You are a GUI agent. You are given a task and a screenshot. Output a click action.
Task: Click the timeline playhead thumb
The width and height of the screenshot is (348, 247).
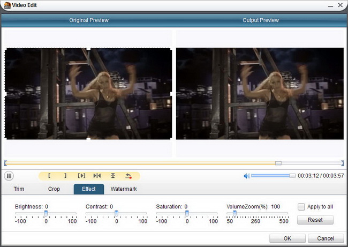pyautogui.click(x=278, y=163)
